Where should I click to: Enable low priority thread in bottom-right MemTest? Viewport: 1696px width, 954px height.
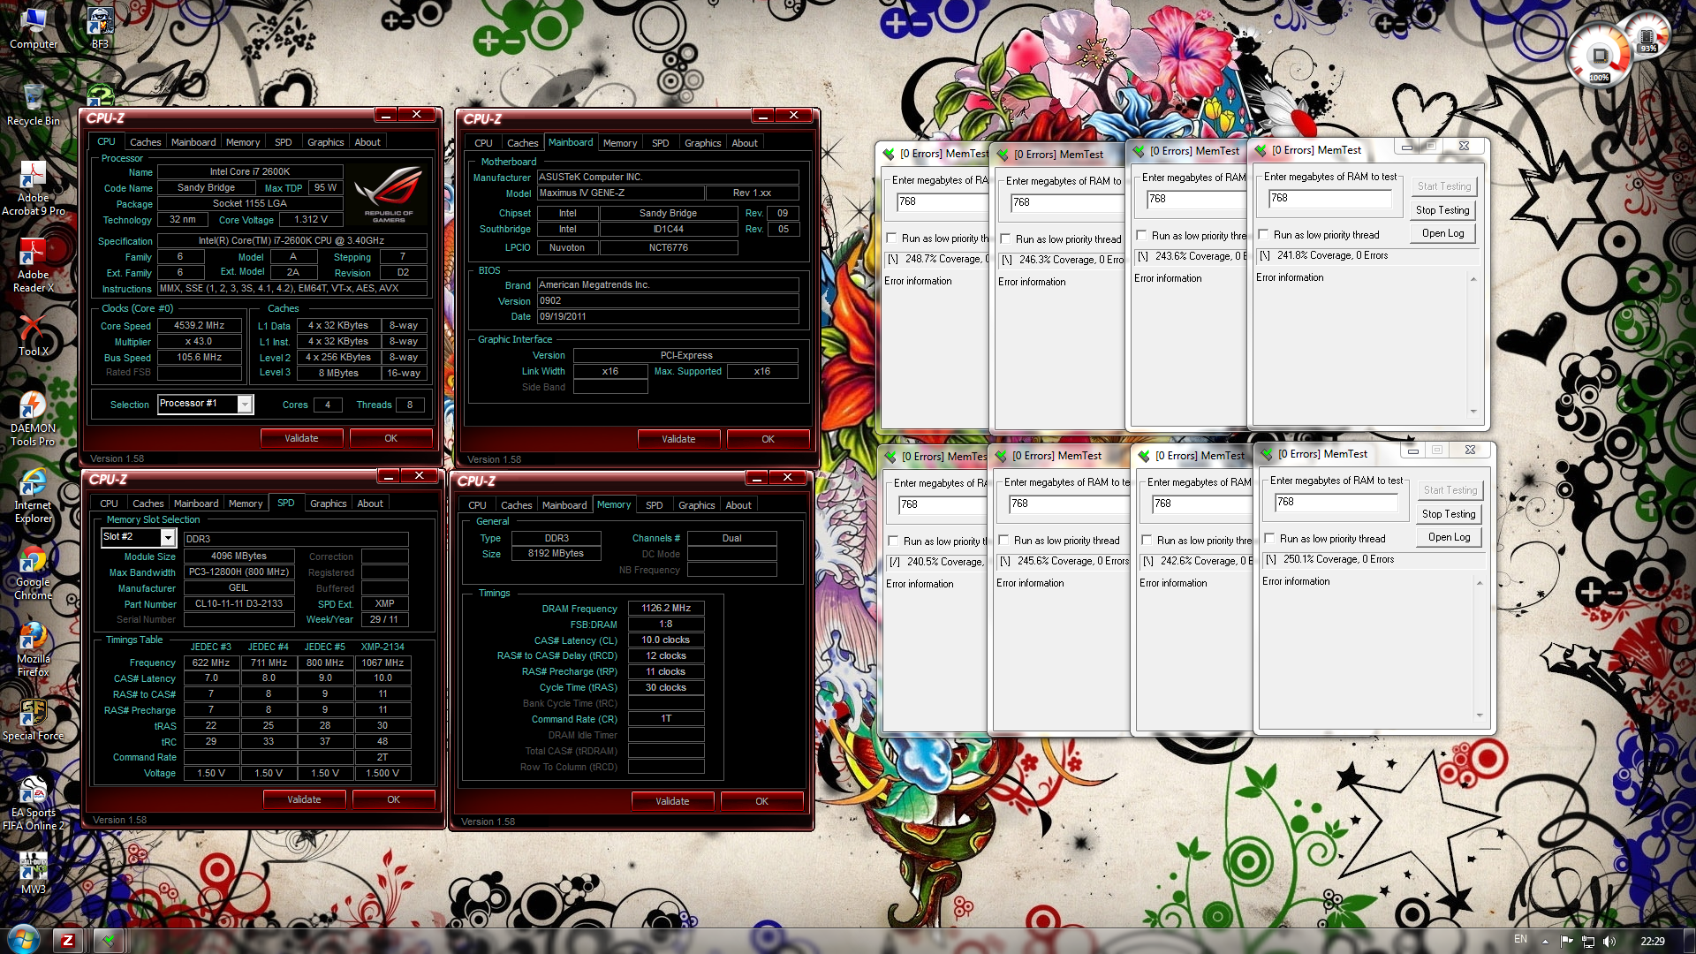pyautogui.click(x=1269, y=539)
